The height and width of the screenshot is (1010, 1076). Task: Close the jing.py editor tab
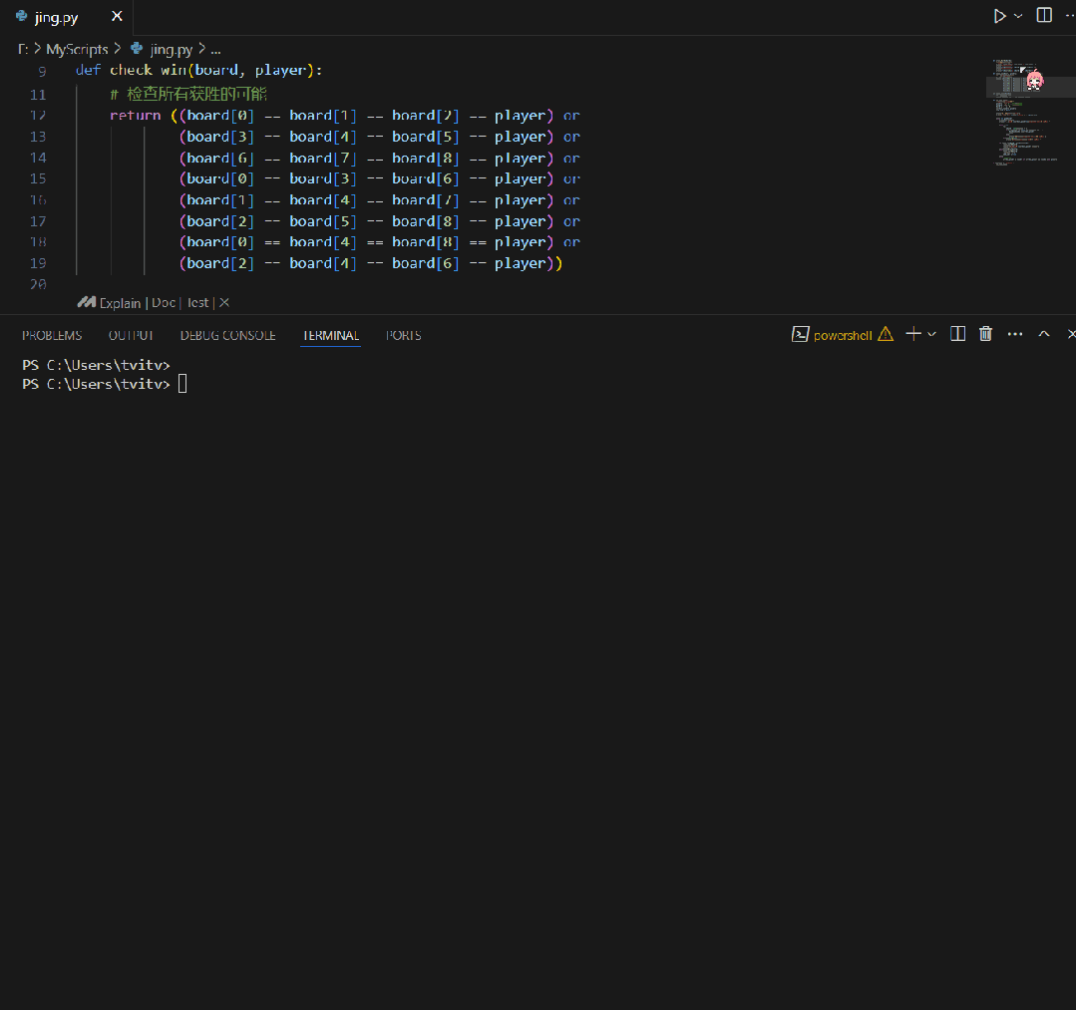point(117,18)
